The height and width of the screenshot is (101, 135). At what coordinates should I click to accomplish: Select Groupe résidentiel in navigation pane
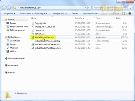click(x=16, y=58)
